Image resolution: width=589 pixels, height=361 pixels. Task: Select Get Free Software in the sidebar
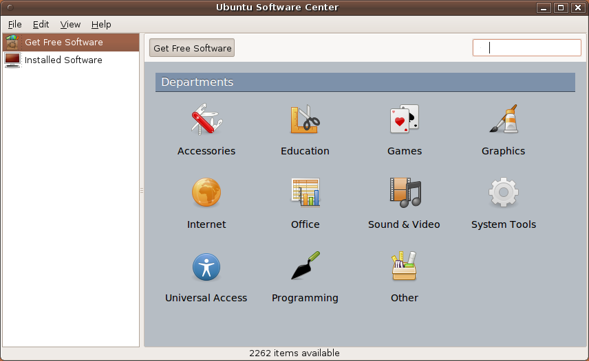(63, 43)
